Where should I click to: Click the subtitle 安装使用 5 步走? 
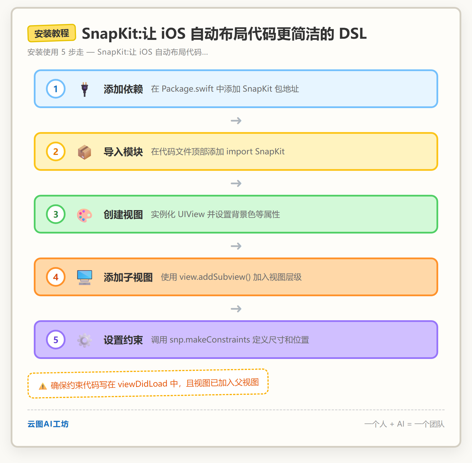coord(55,52)
